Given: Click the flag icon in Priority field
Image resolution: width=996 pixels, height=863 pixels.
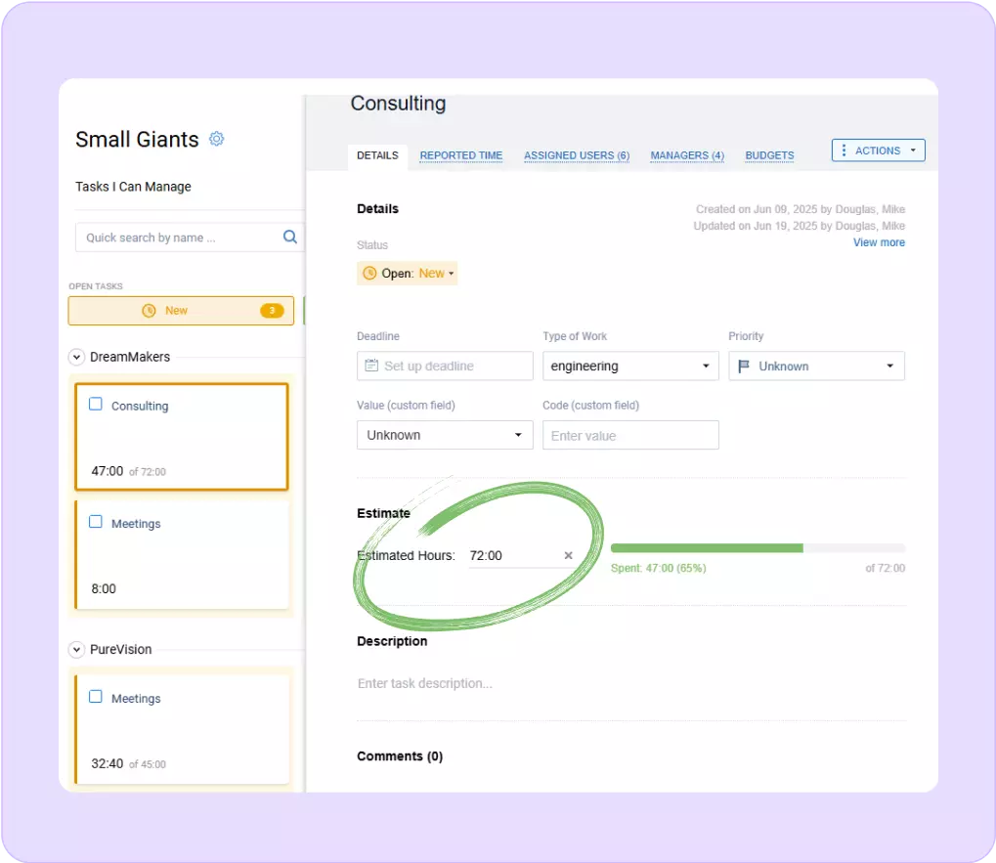Looking at the screenshot, I should [744, 367].
